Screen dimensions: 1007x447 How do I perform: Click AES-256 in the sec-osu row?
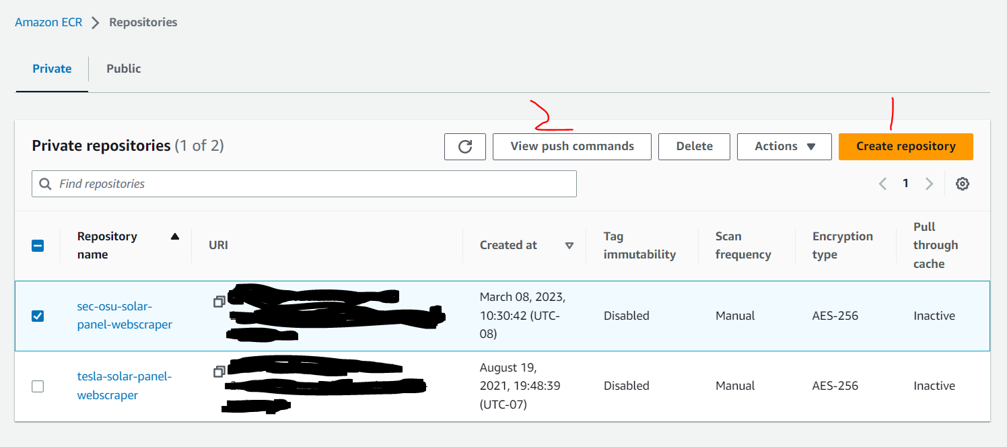pyautogui.click(x=835, y=316)
